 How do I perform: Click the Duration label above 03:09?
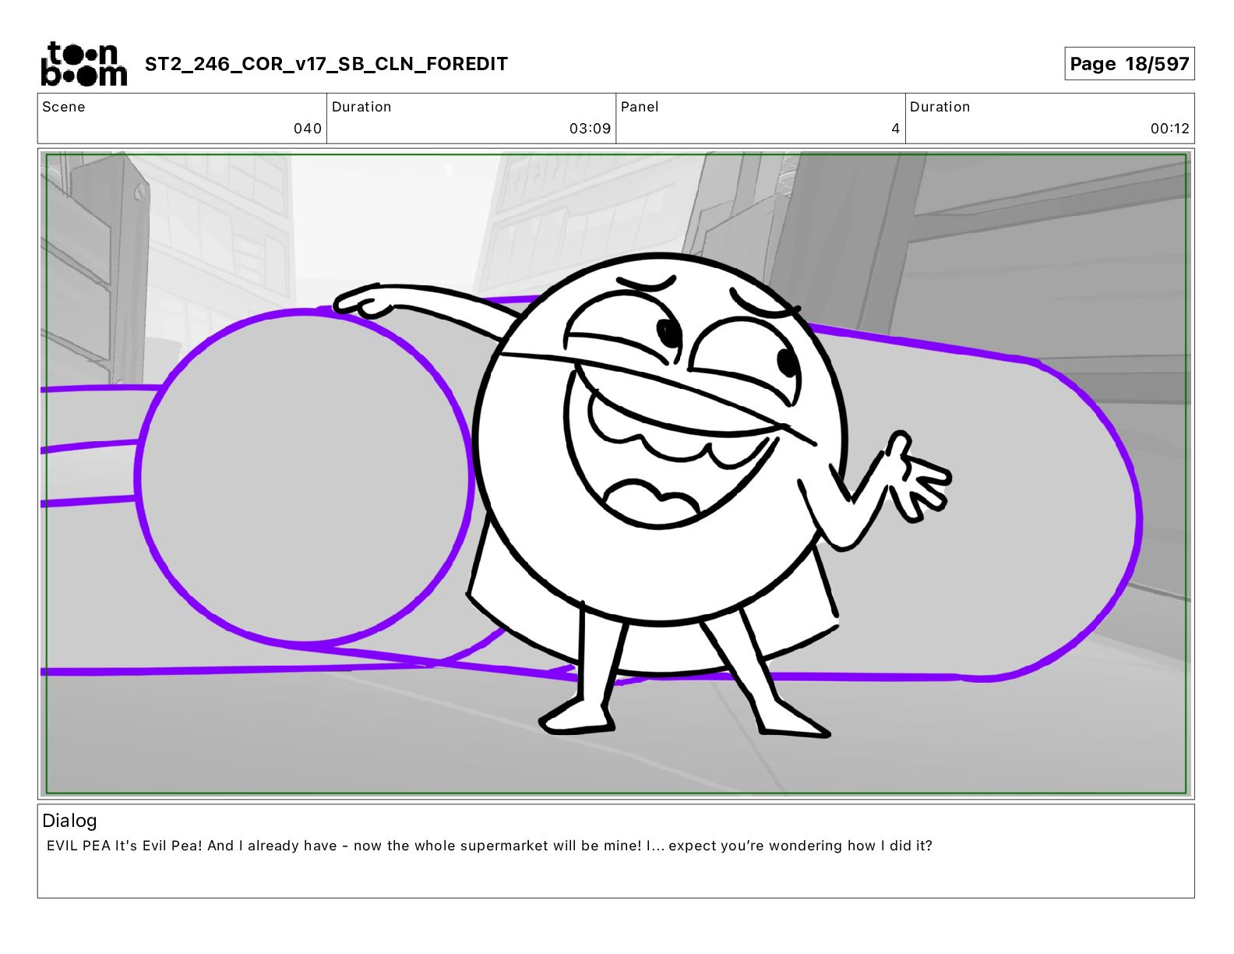click(x=361, y=107)
